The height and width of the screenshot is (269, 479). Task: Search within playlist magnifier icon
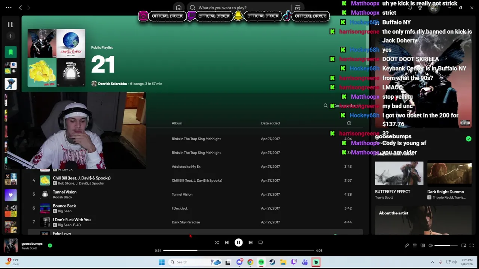(x=326, y=106)
